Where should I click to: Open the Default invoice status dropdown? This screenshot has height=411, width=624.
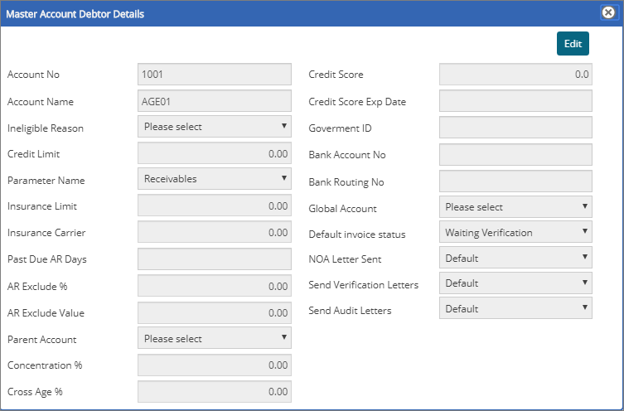[515, 233]
